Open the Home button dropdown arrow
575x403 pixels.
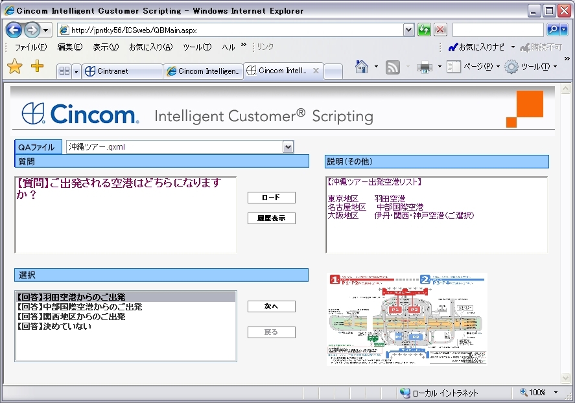(x=376, y=67)
